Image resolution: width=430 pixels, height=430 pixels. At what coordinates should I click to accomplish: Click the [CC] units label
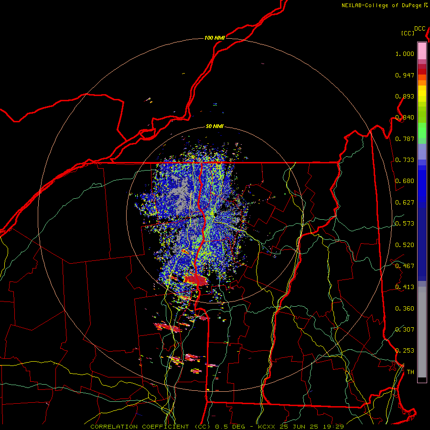(x=408, y=33)
